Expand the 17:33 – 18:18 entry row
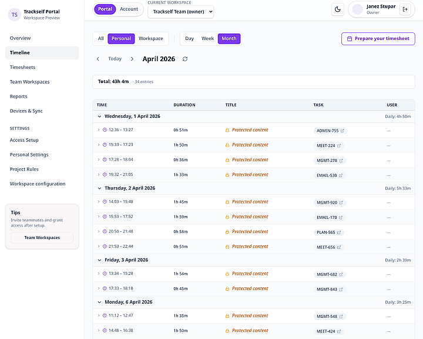The height and width of the screenshot is (339, 423). click(x=99, y=288)
